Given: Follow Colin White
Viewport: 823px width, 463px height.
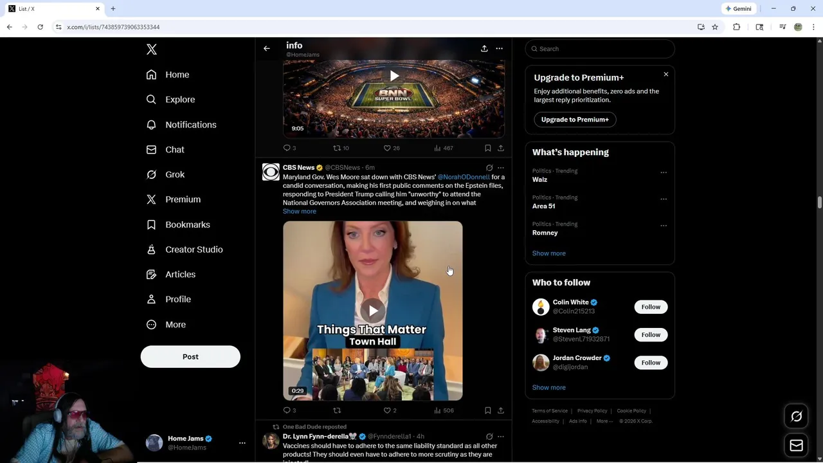Looking at the screenshot, I should (651, 307).
